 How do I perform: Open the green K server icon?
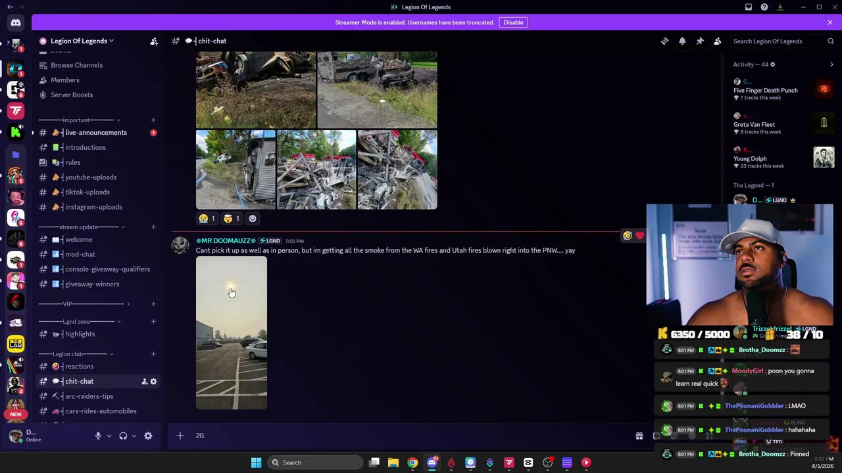16,132
